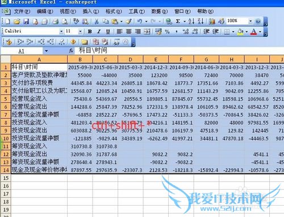Image resolution: width=284 pixels, height=217 pixels.
Task: Decrease decimal places
Action: coord(195,31)
